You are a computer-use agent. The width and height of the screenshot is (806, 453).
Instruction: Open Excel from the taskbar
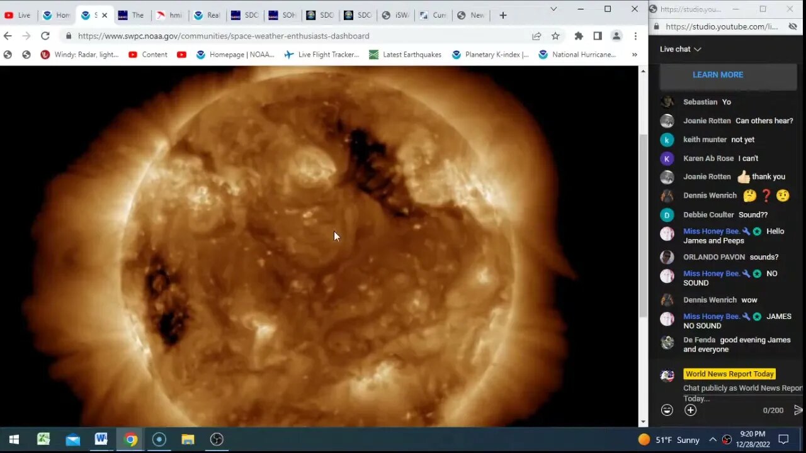point(43,439)
